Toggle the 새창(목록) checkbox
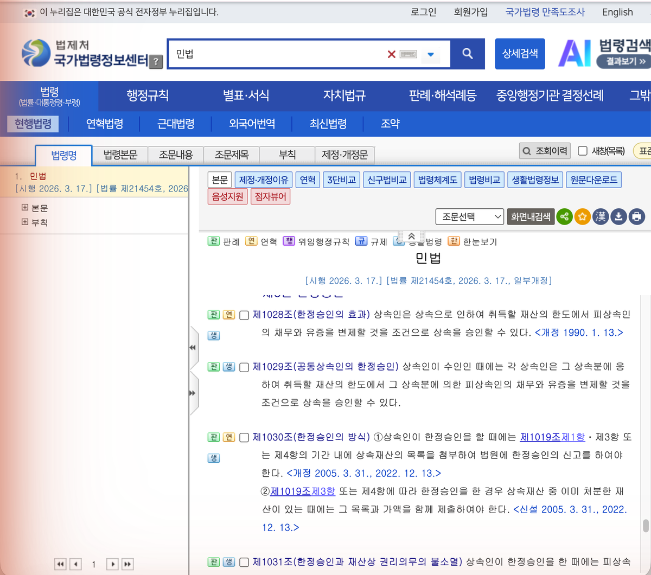This screenshot has width=651, height=575. click(x=583, y=151)
